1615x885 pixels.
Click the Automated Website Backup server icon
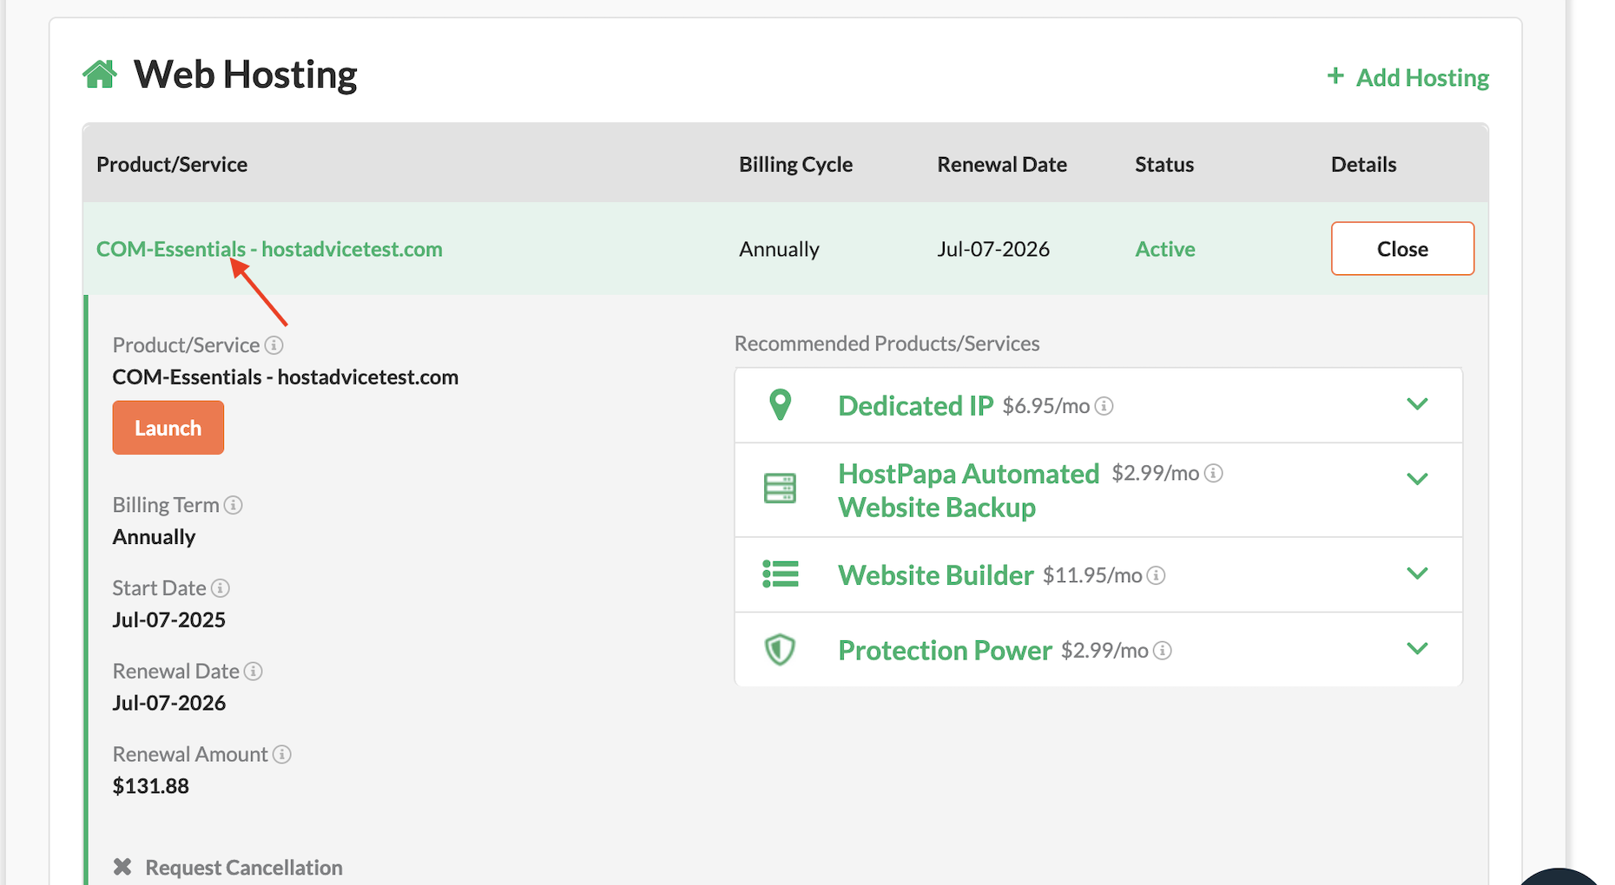[x=780, y=488]
